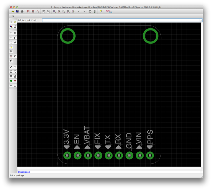
Task: Select the Arc tool
Action: pyautogui.click(x=15, y=72)
